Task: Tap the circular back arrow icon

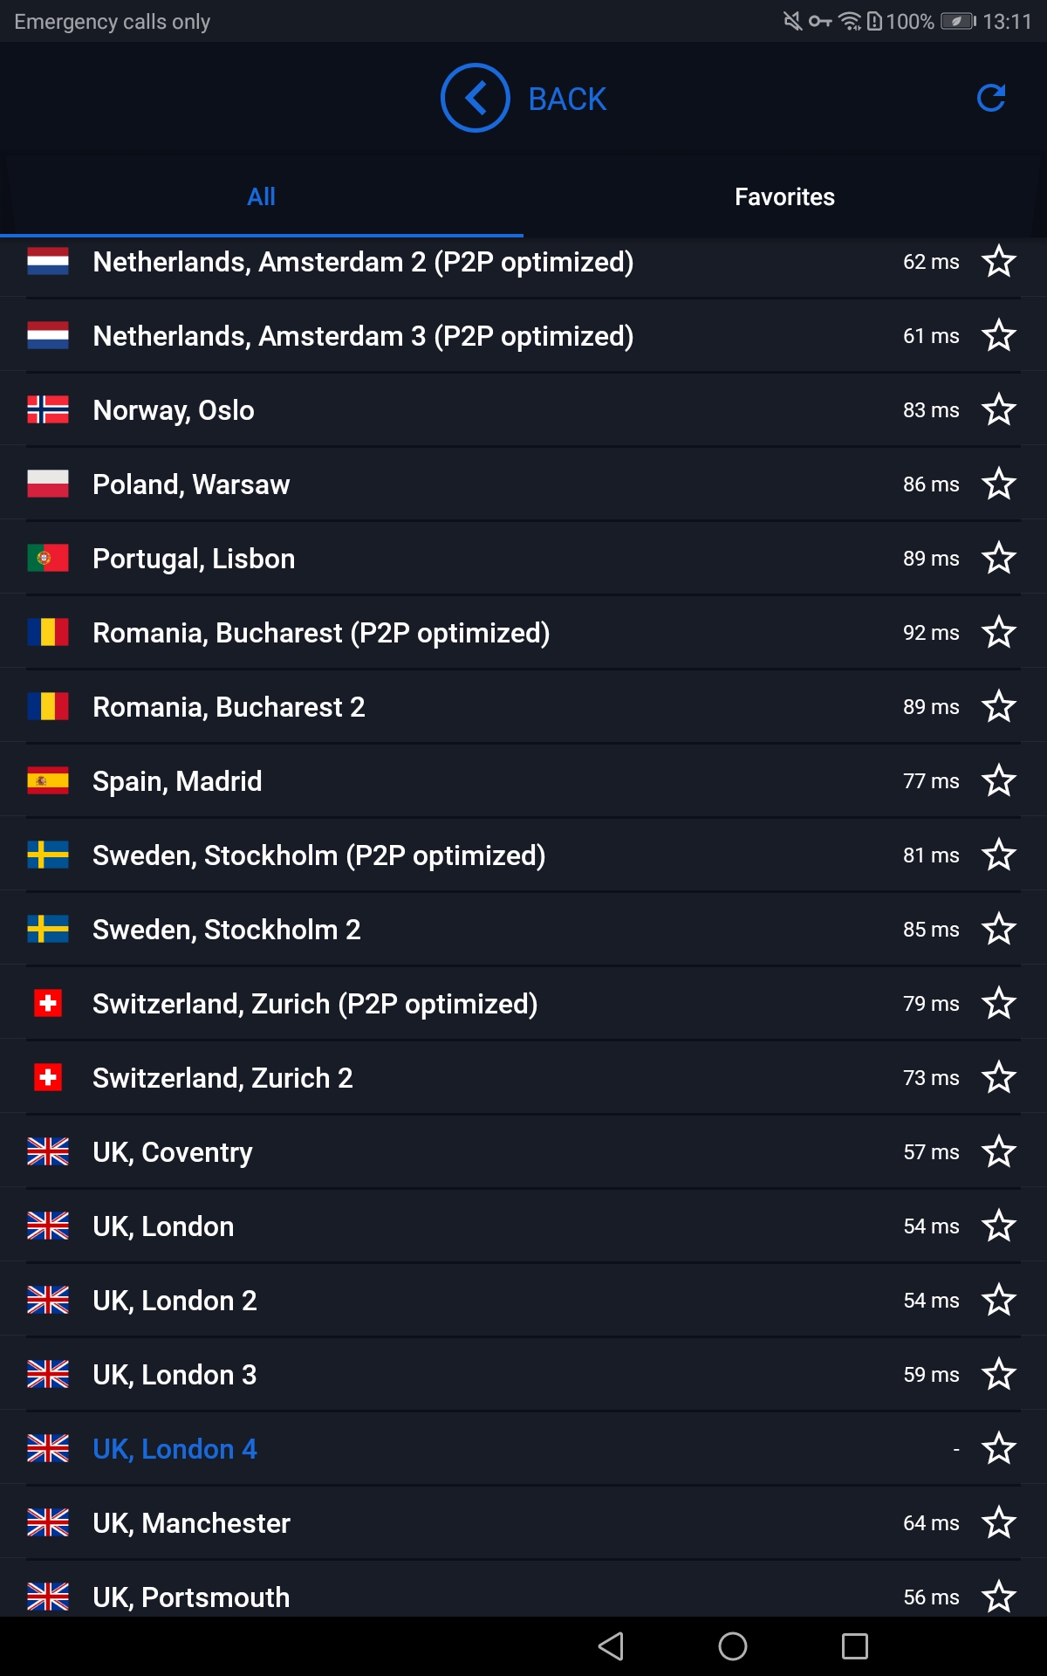Action: pyautogui.click(x=475, y=98)
